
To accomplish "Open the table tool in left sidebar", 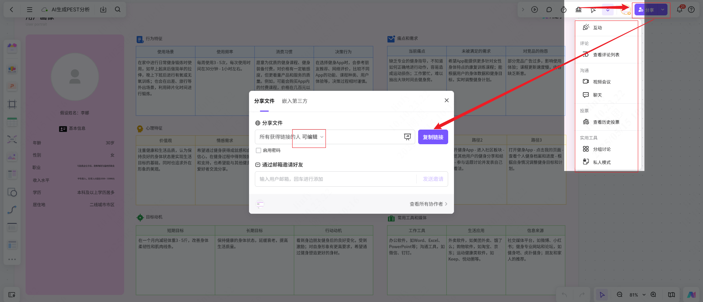I will (12, 122).
